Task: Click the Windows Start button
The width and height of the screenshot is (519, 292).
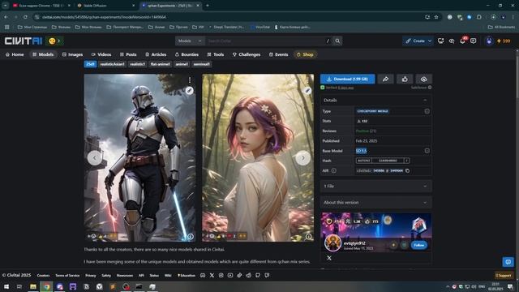Action: pyautogui.click(x=6, y=286)
